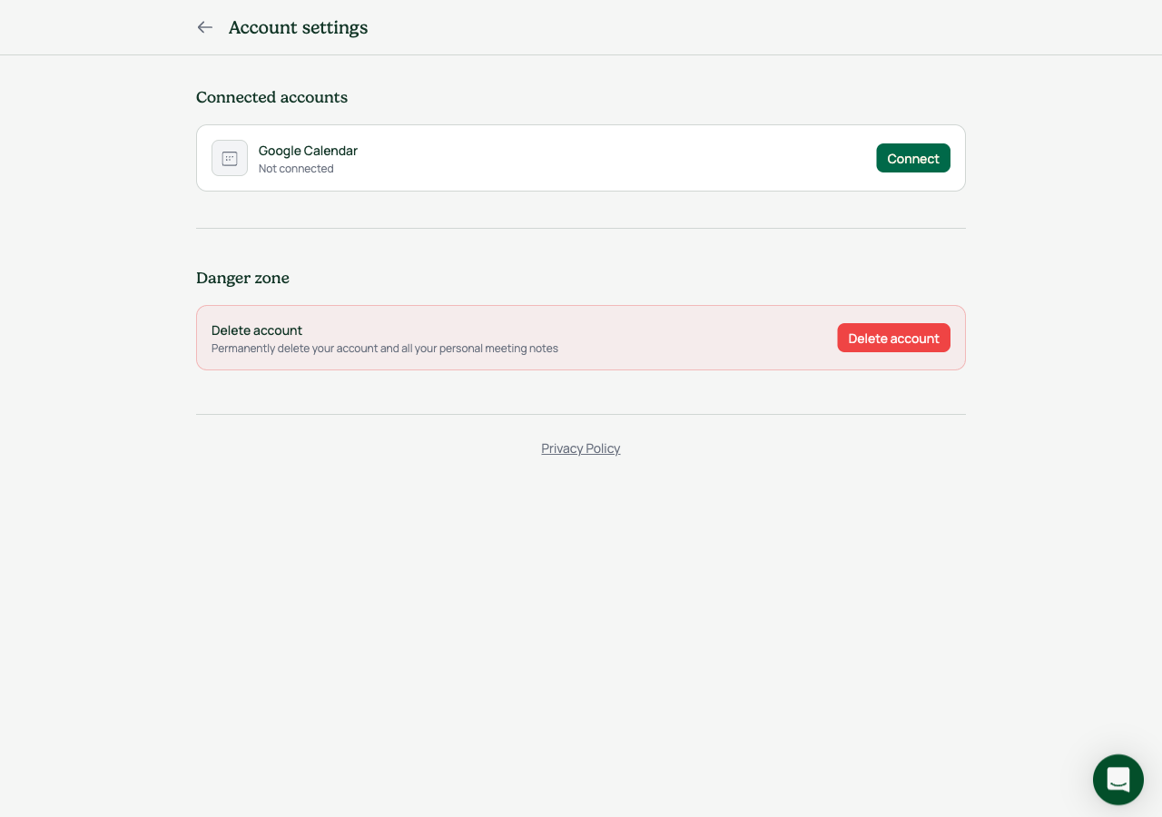Click the Google Calendar icon
Screen dimensions: 1162x817
pyautogui.click(x=230, y=158)
